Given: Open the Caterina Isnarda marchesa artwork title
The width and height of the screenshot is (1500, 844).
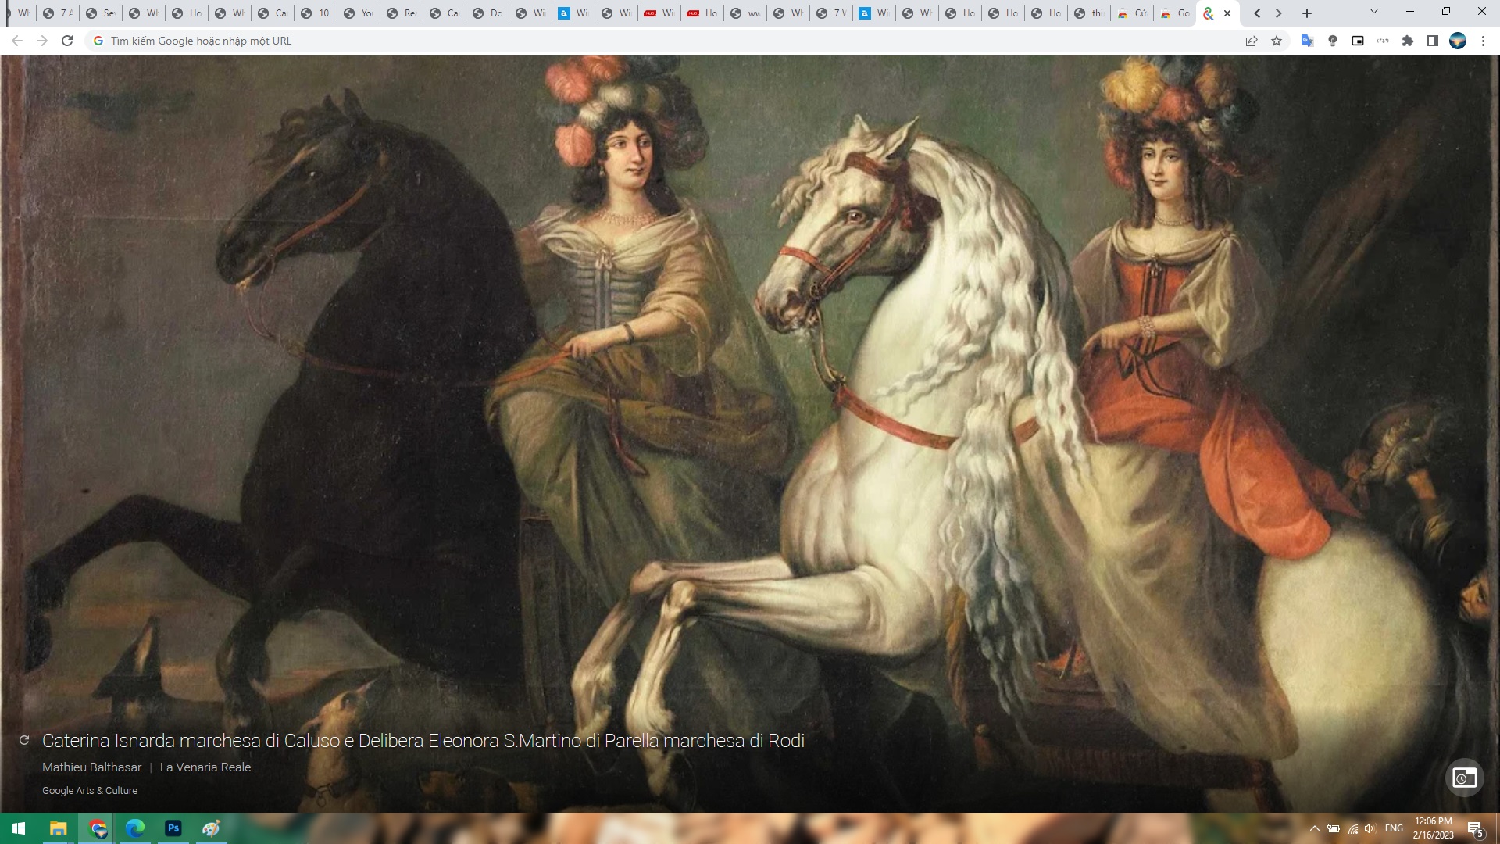Looking at the screenshot, I should click(x=423, y=741).
